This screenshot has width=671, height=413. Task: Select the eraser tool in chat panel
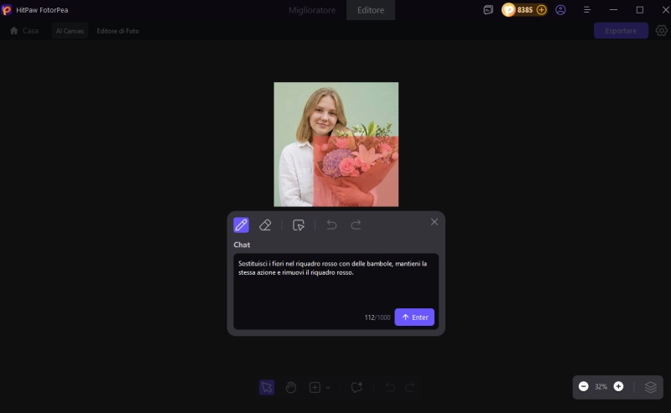click(x=265, y=225)
